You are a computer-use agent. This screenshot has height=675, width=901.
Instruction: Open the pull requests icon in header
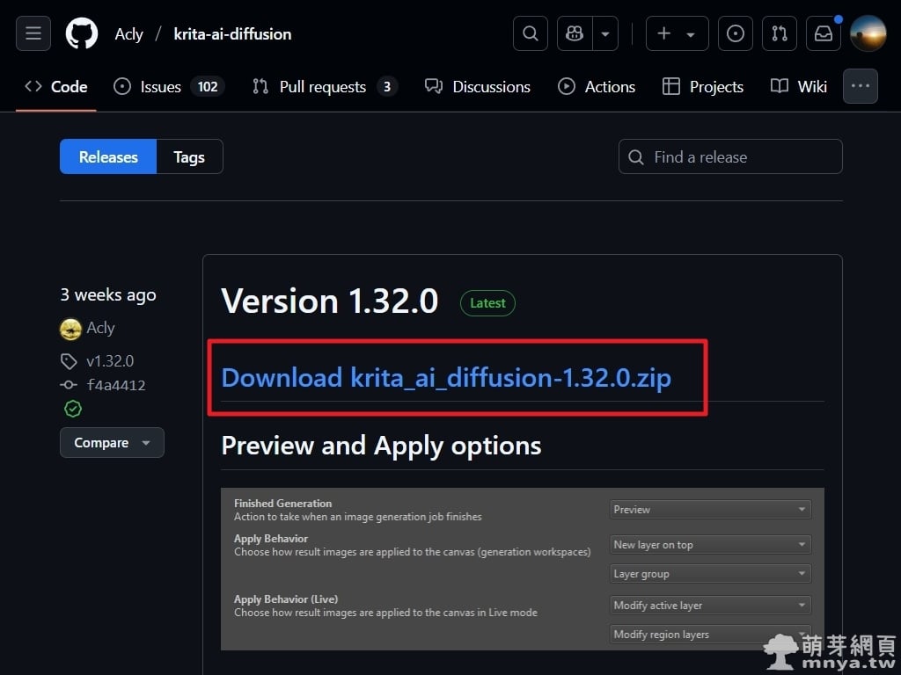pos(780,33)
